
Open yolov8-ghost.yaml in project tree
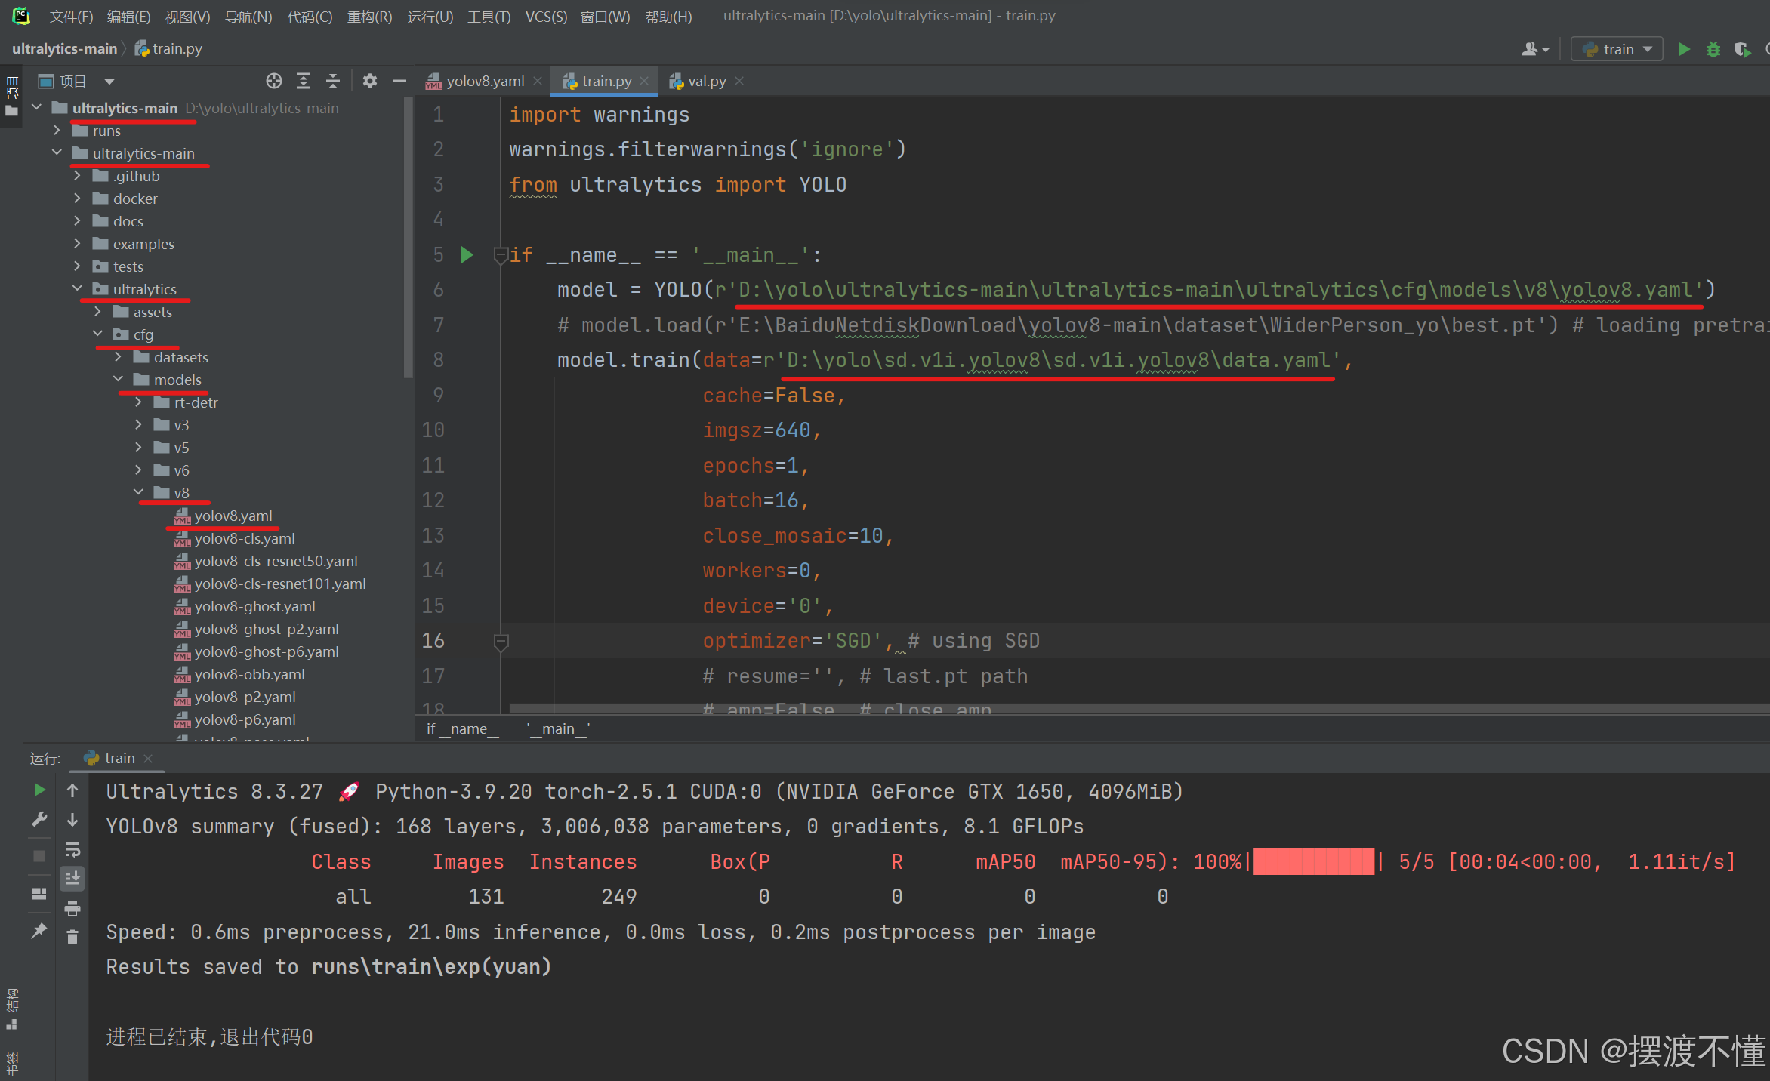pos(254,606)
